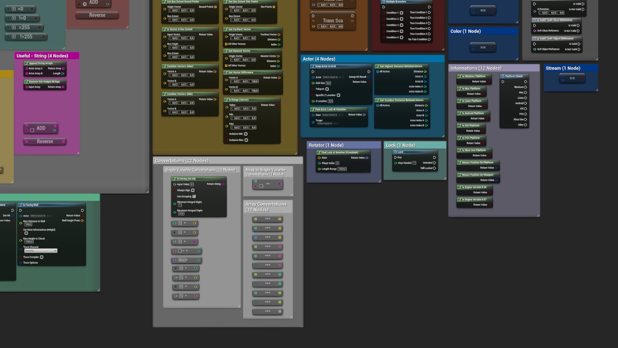Click Lock node Unlocked exec pin
The height and width of the screenshot is (348, 618).
(x=435, y=163)
